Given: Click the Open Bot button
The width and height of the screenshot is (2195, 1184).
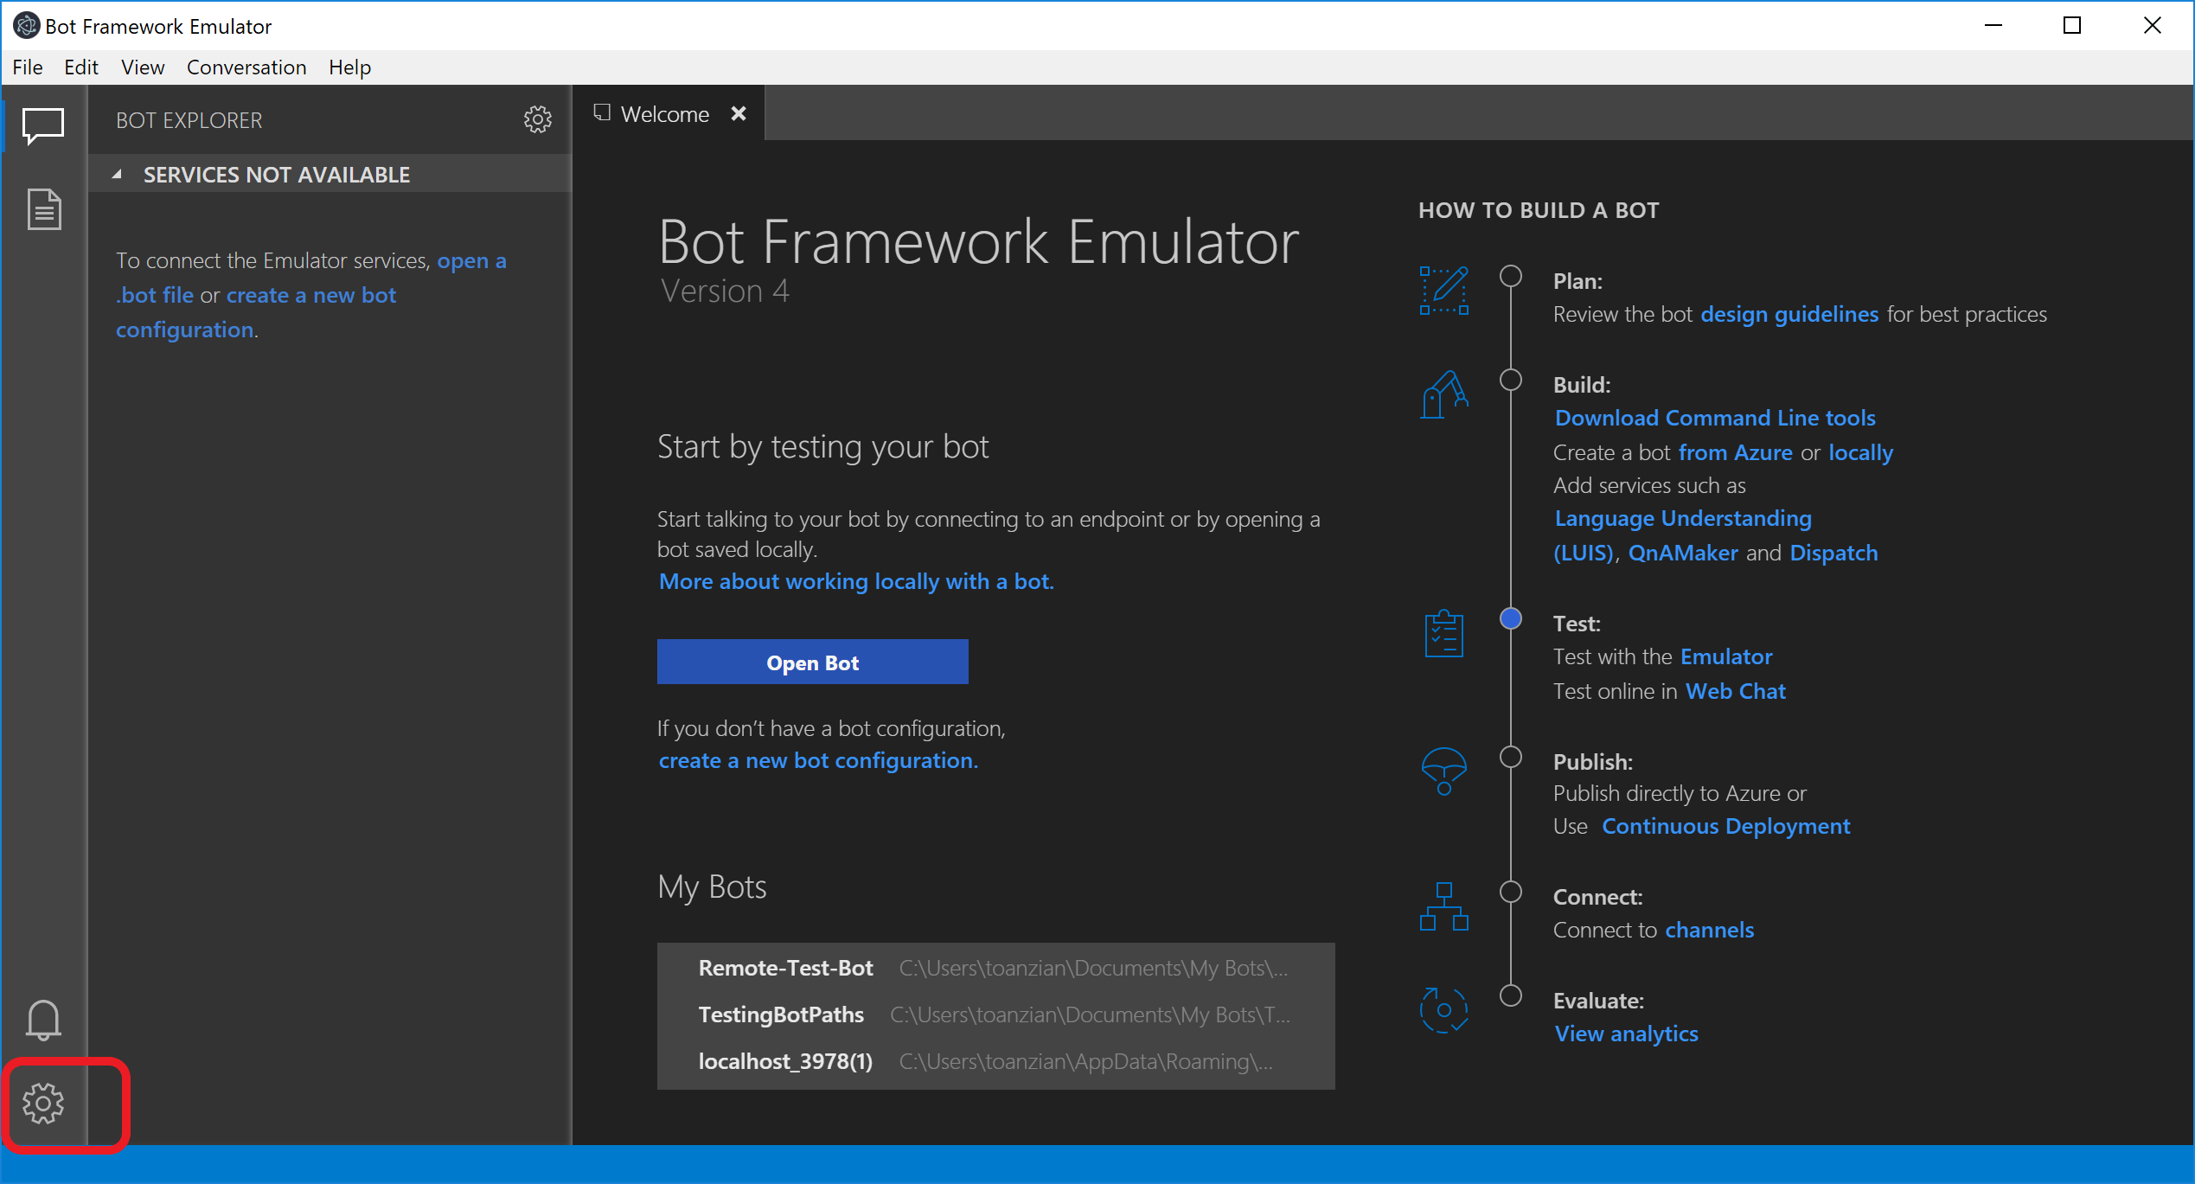Looking at the screenshot, I should pyautogui.click(x=813, y=662).
